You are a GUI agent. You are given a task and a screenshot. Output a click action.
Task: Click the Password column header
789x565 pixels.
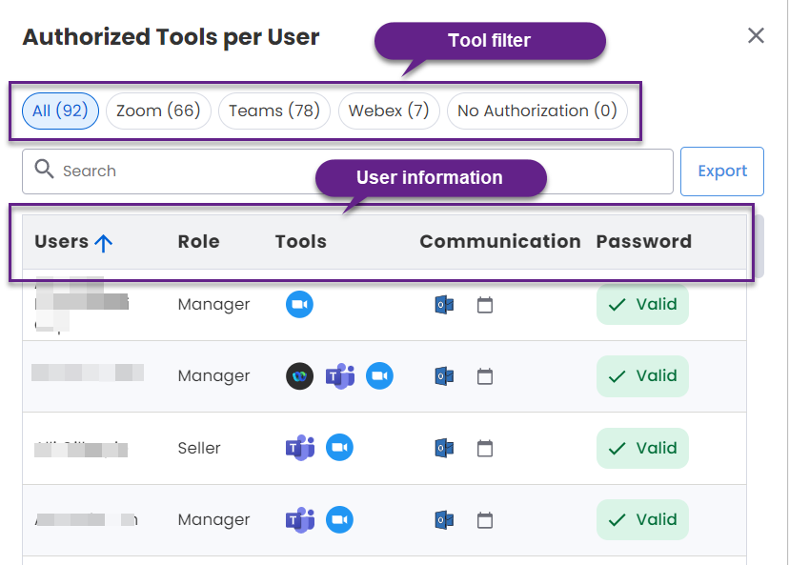click(644, 242)
